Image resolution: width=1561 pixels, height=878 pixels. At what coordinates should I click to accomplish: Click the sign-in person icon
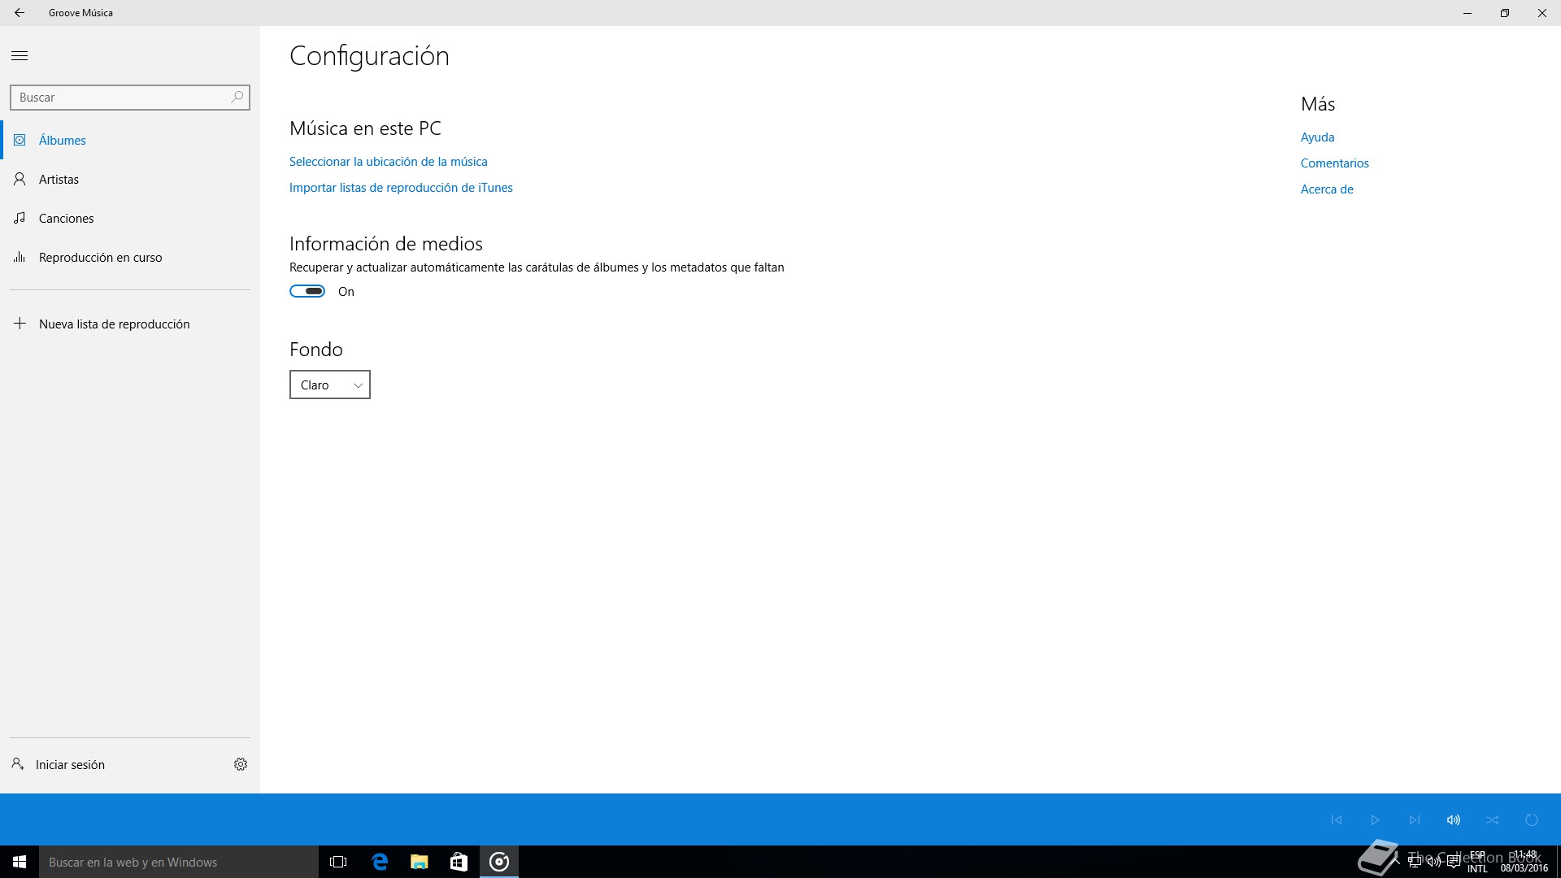tap(17, 763)
